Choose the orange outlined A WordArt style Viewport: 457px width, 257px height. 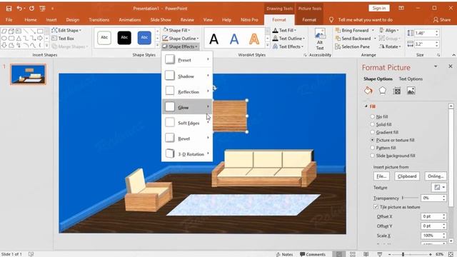tap(254, 39)
